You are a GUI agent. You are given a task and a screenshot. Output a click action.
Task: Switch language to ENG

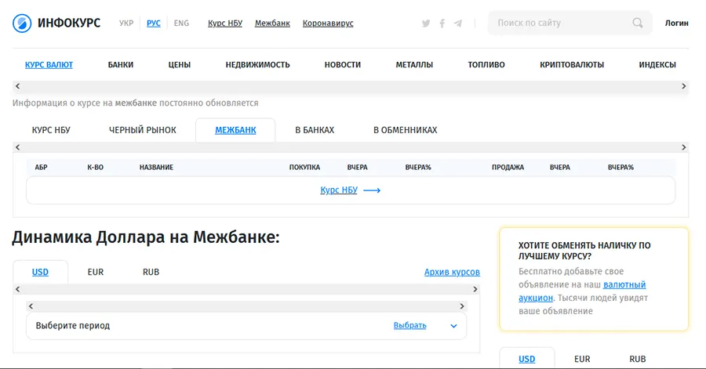tap(181, 23)
